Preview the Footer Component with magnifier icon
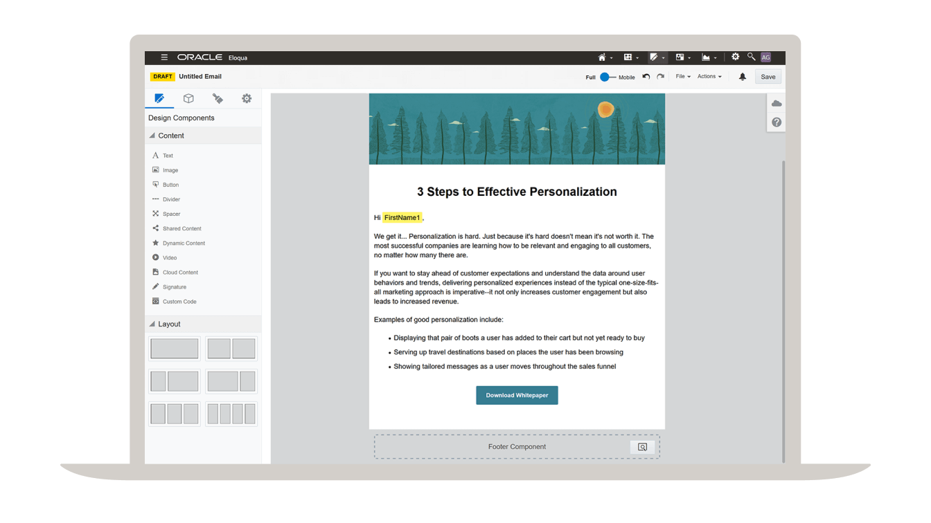 click(642, 446)
